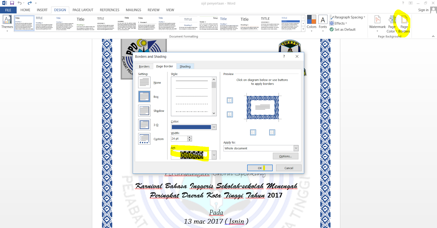Open the VIEW ribbon tab
437x228 pixels.
pyautogui.click(x=170, y=10)
